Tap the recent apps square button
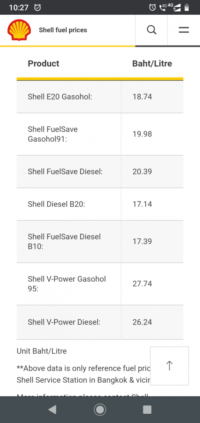200x423 pixels. [147, 409]
